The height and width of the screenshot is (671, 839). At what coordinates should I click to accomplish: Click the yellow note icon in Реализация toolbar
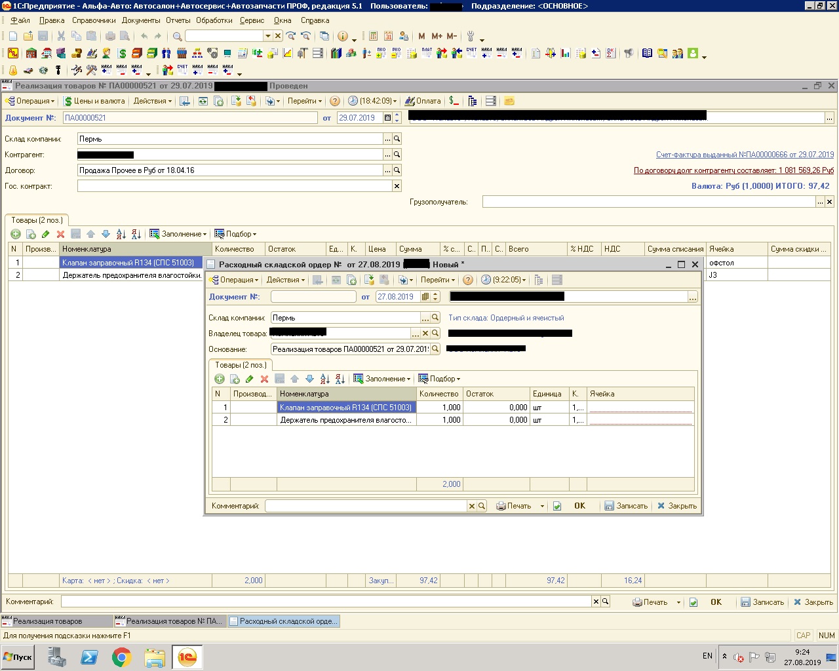pos(509,101)
